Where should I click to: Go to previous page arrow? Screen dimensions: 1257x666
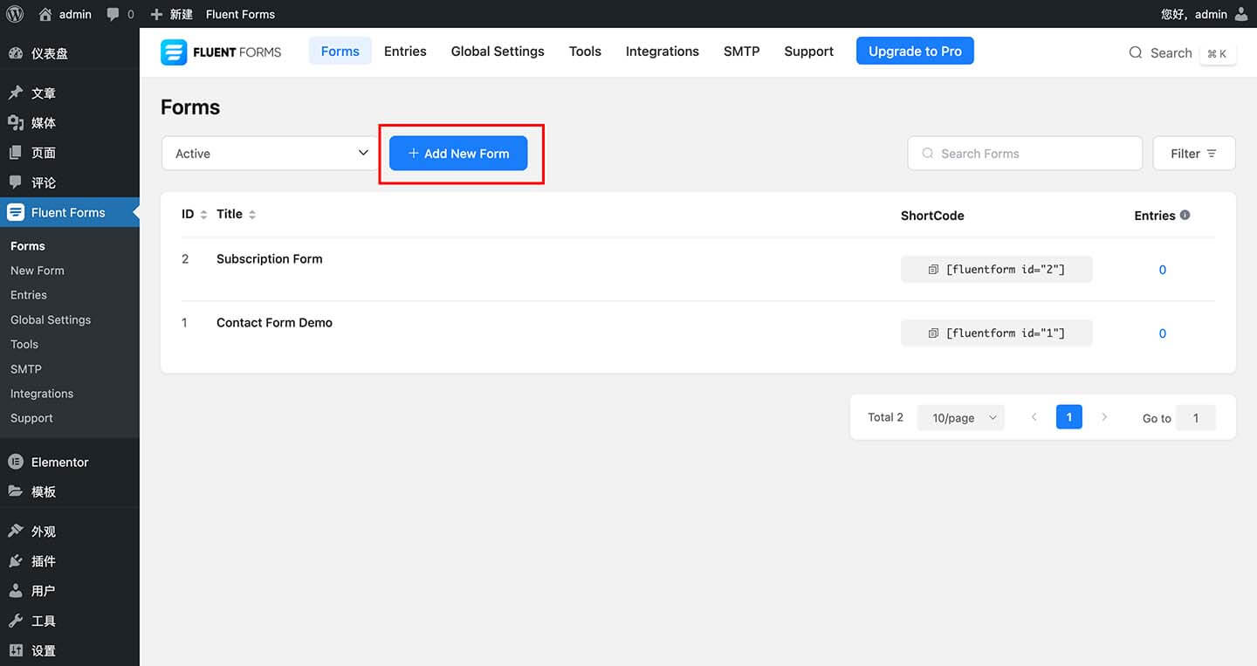coord(1034,417)
